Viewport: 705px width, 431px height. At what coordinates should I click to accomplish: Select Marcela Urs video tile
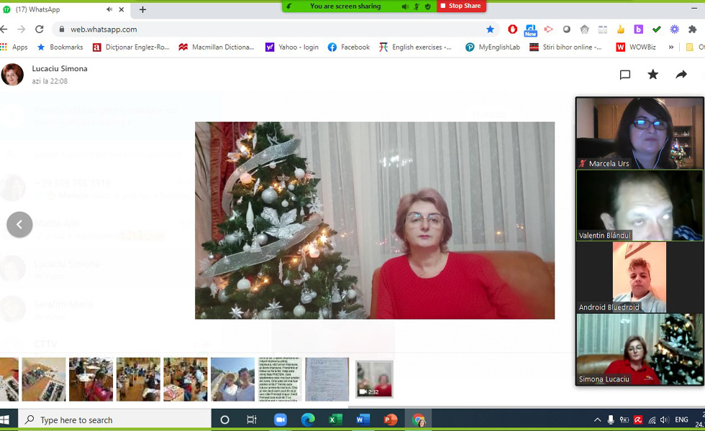click(x=640, y=134)
